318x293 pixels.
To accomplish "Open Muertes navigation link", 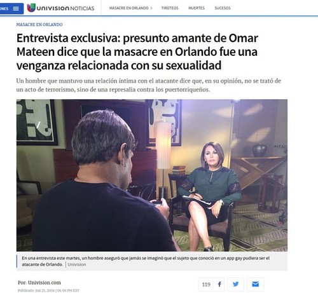I will (197, 8).
